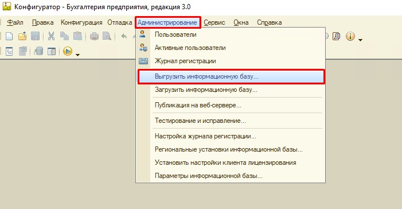The width and height of the screenshot is (402, 209).
Task: Choose Активные пользователи menu entry
Action: pyautogui.click(x=231, y=48)
